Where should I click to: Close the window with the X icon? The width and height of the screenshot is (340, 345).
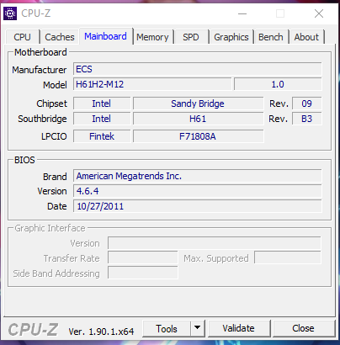point(319,13)
